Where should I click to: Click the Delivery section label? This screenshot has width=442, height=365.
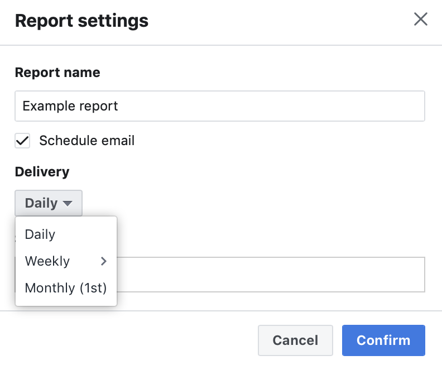[x=42, y=172]
